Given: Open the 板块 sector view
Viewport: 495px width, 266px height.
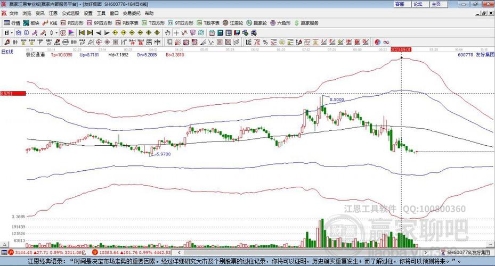Looking at the screenshot, I should click(31, 23).
